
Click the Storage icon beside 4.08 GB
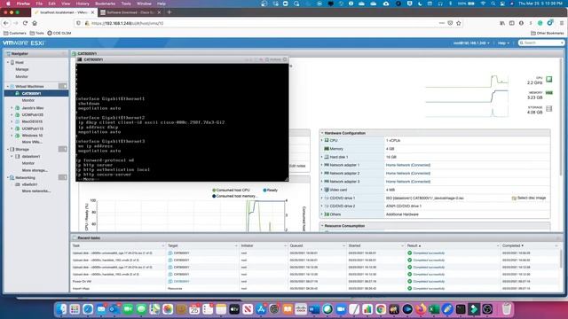point(549,108)
